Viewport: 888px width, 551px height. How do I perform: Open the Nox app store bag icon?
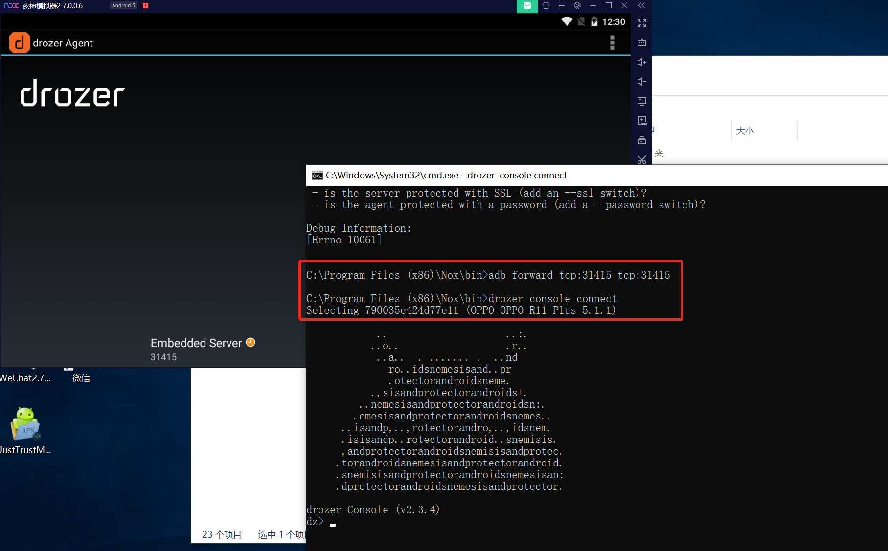click(527, 6)
